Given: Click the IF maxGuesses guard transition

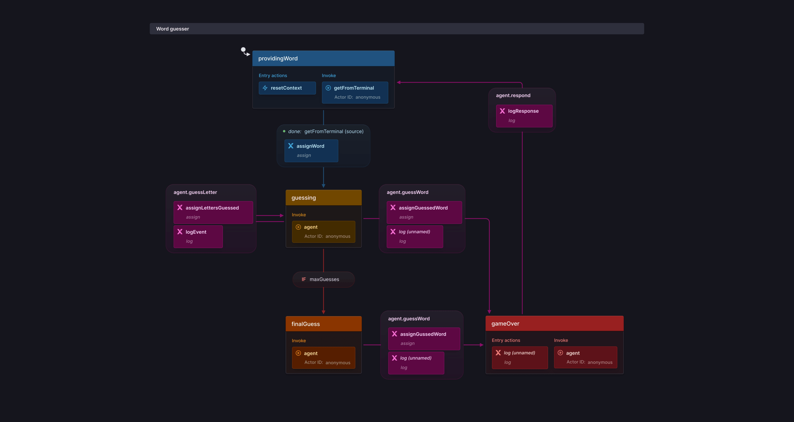Looking at the screenshot, I should pos(323,279).
